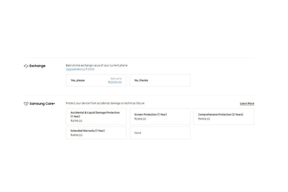Choose Comprehensive Protection (2 Years) plan

(x=224, y=117)
